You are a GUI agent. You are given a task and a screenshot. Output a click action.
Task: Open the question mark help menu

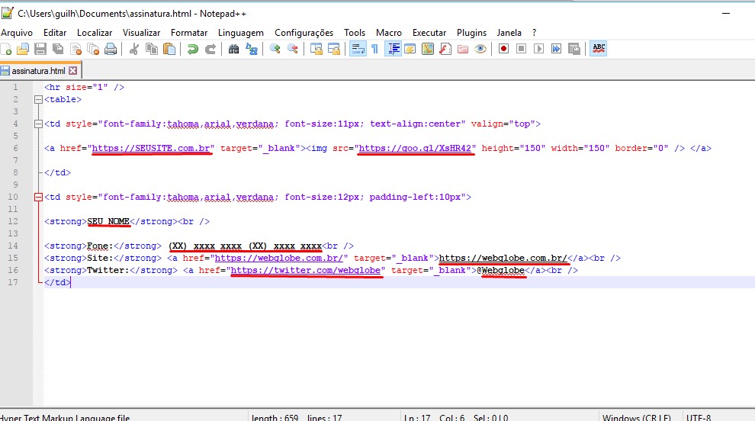click(534, 33)
